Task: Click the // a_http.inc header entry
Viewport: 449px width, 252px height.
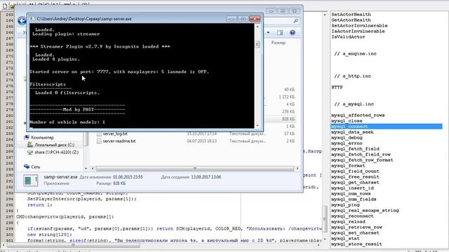Action: coord(352,76)
